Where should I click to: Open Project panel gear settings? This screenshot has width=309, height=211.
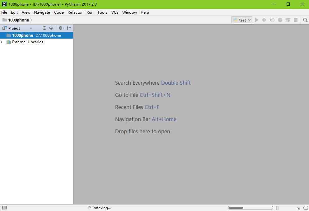(x=61, y=28)
